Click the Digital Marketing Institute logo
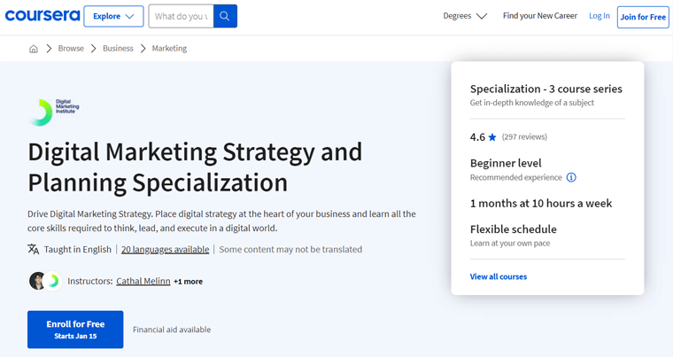 [x=54, y=113]
